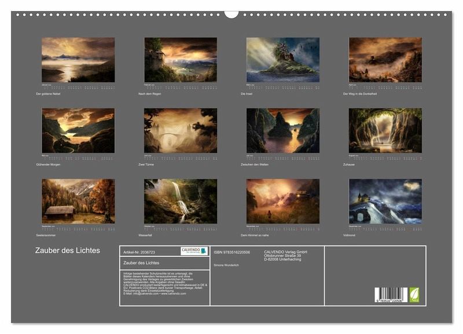
Task: Open 'Der Weg in die Dunkelheit' picture
Action: pyautogui.click(x=385, y=60)
